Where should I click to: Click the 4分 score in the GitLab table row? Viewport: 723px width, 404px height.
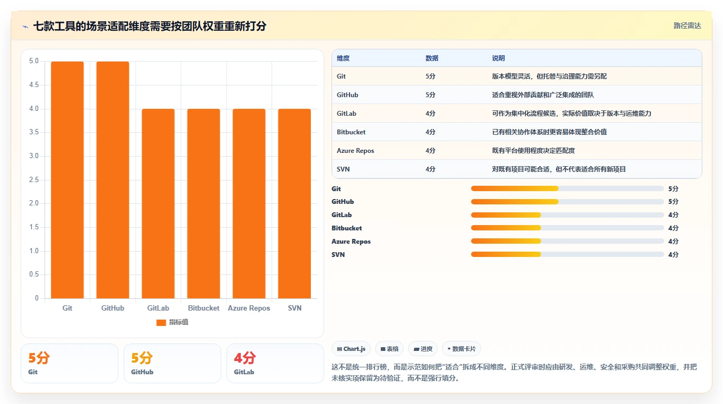point(430,114)
